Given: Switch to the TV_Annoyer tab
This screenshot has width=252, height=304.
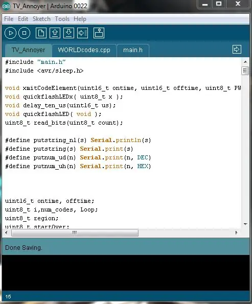Looking at the screenshot, I should 28,50.
